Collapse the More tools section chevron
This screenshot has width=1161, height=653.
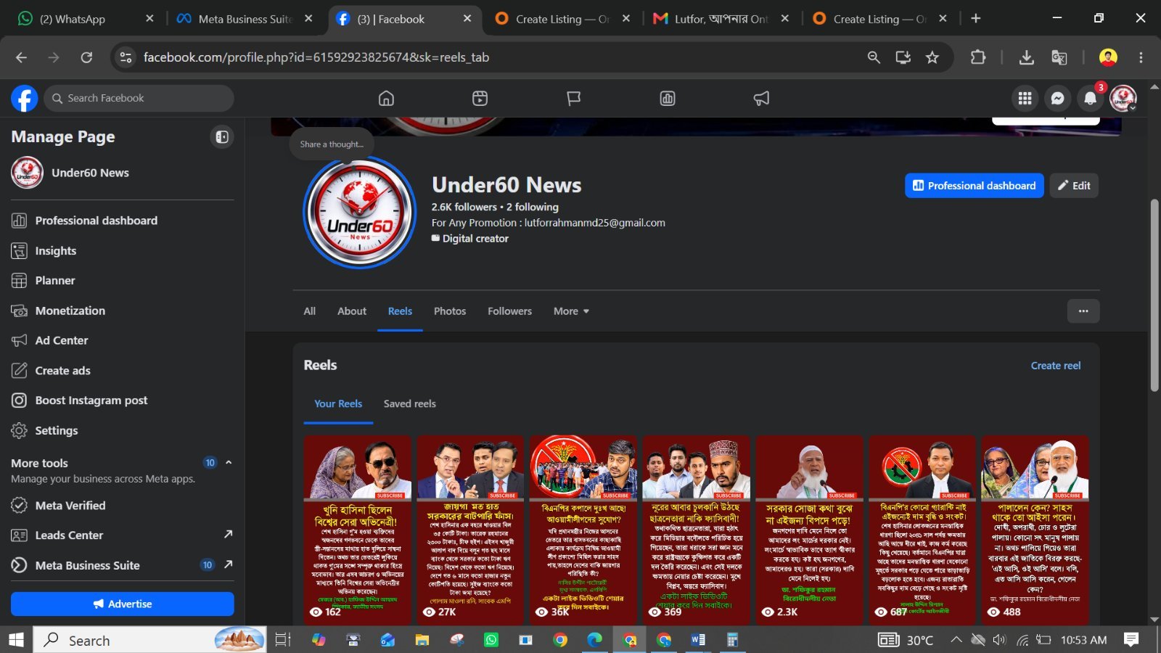point(229,462)
